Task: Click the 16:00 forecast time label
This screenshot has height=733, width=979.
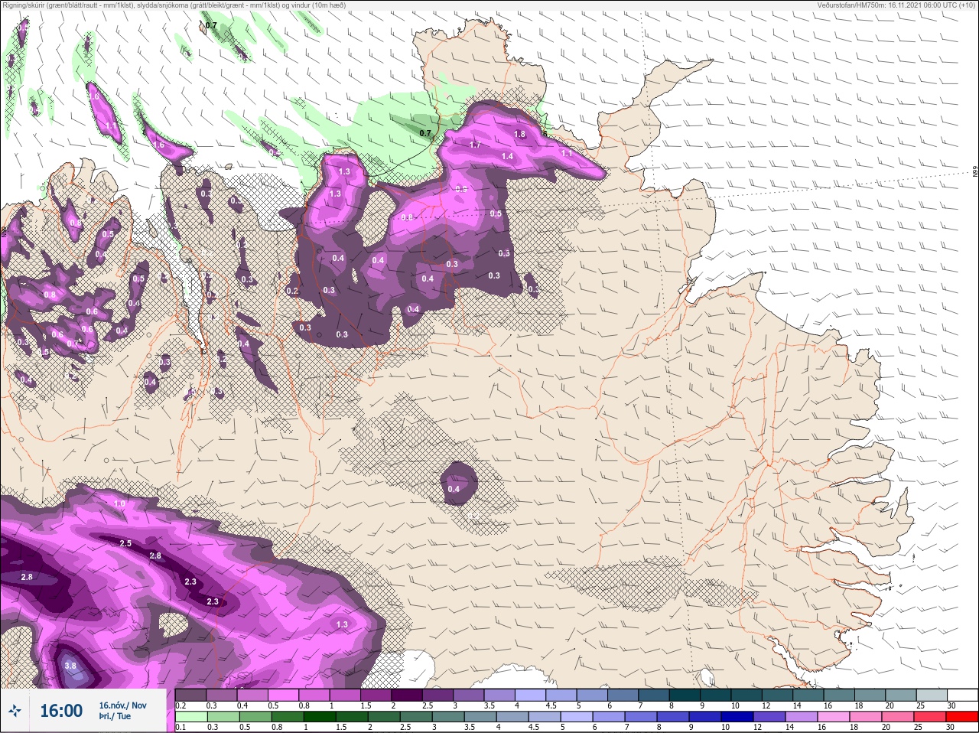Action: click(x=60, y=711)
